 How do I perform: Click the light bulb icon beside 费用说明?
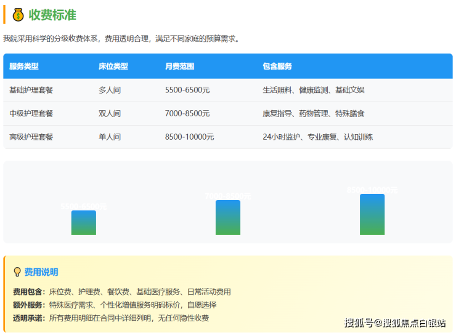(x=17, y=272)
